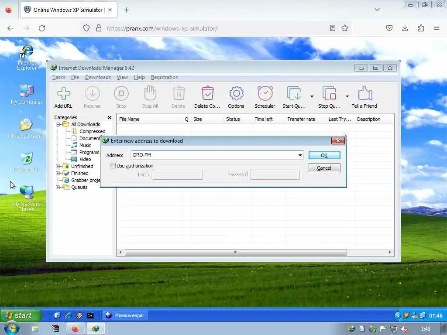This screenshot has width=447, height=335.
Task: Open the Registration menu
Action: pyautogui.click(x=165, y=77)
